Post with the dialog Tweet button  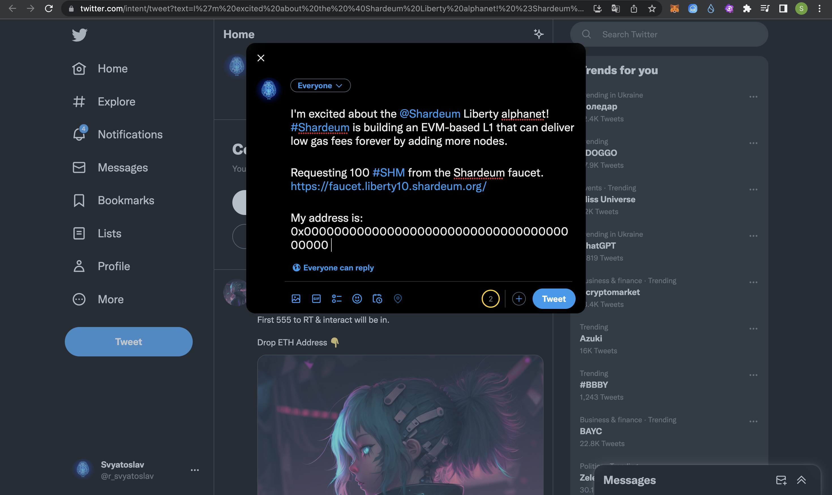[x=554, y=298]
